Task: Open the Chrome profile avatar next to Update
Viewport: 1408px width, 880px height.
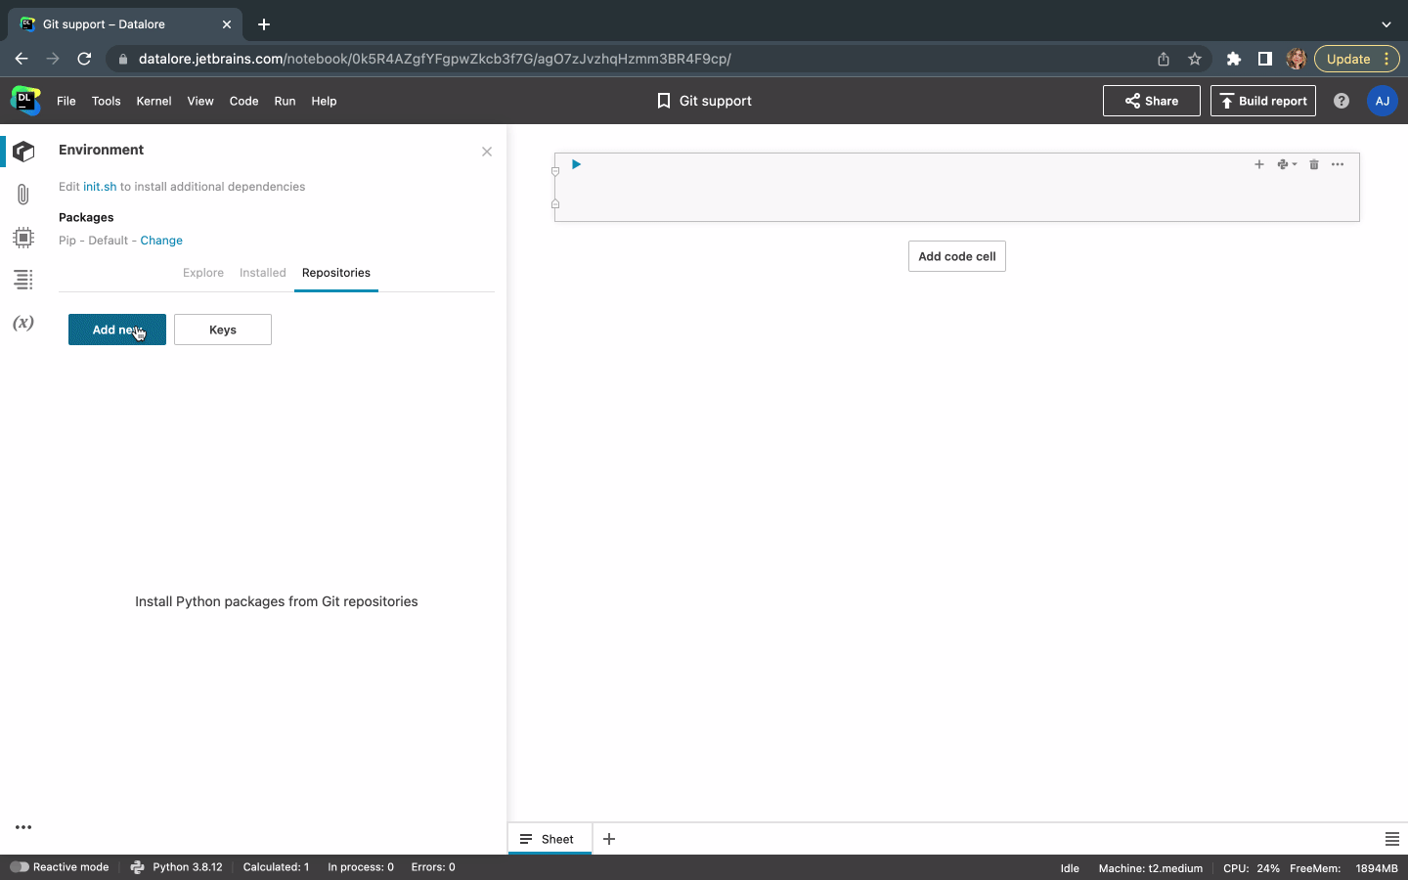Action: pyautogui.click(x=1297, y=59)
